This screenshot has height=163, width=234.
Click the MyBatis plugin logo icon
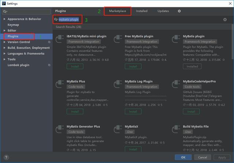176,39
